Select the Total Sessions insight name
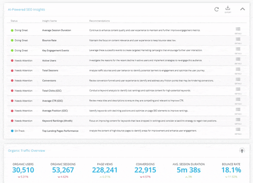The image size is (253, 183). (x=50, y=70)
